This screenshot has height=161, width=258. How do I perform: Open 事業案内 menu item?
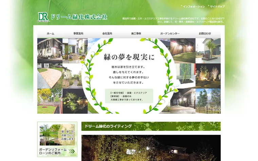coord(78,34)
